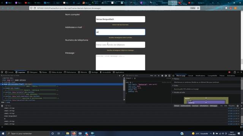Click the add new node plus icon

tap(120, 76)
